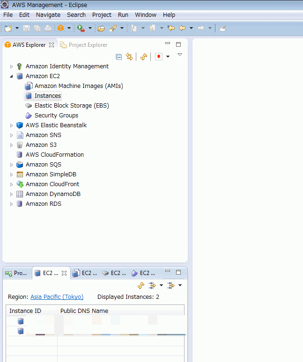
Task: Open the Edit menu
Action: (24, 15)
